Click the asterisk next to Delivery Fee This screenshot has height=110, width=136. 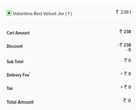[x=30, y=73]
